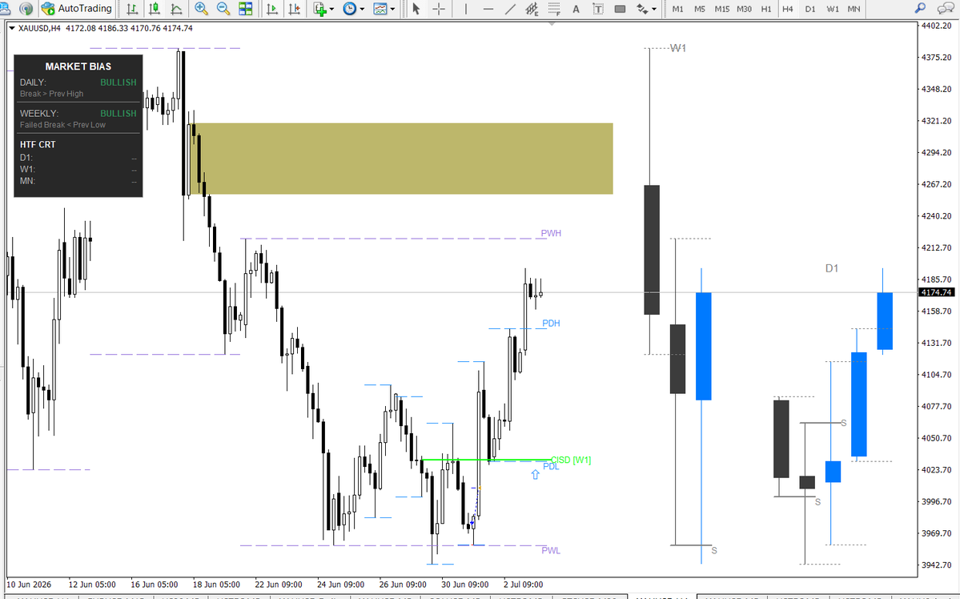Switch timeframe to M15
Image resolution: width=960 pixels, height=599 pixels.
pyautogui.click(x=722, y=9)
